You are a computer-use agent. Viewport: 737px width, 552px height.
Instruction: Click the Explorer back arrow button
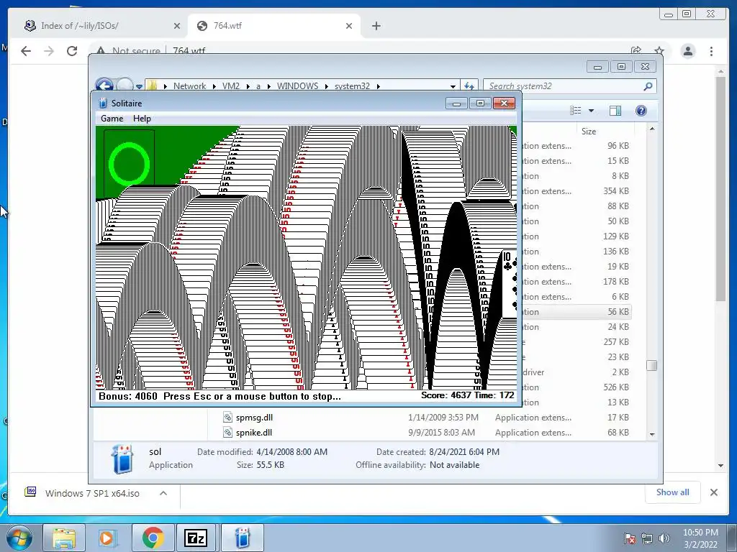click(104, 86)
